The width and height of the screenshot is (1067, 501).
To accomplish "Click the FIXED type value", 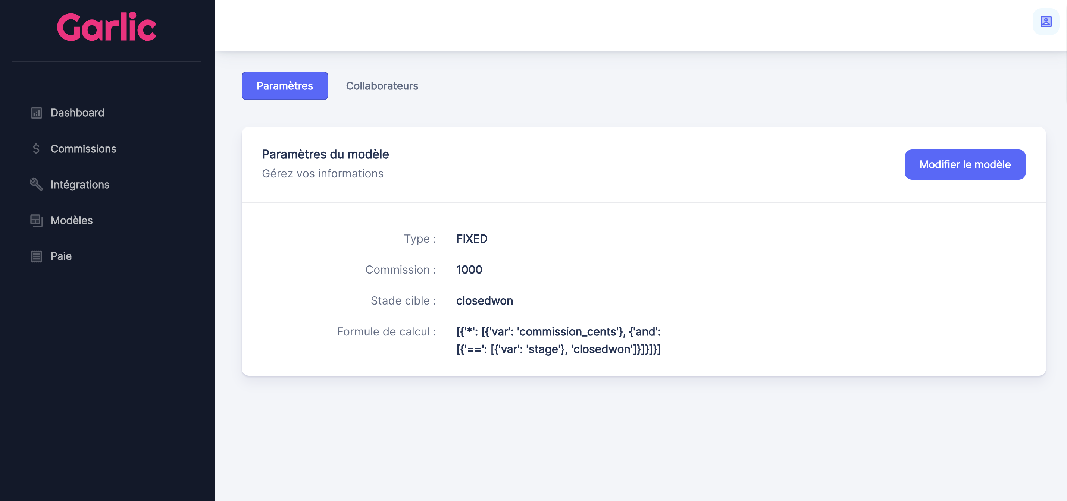I will click(x=471, y=239).
